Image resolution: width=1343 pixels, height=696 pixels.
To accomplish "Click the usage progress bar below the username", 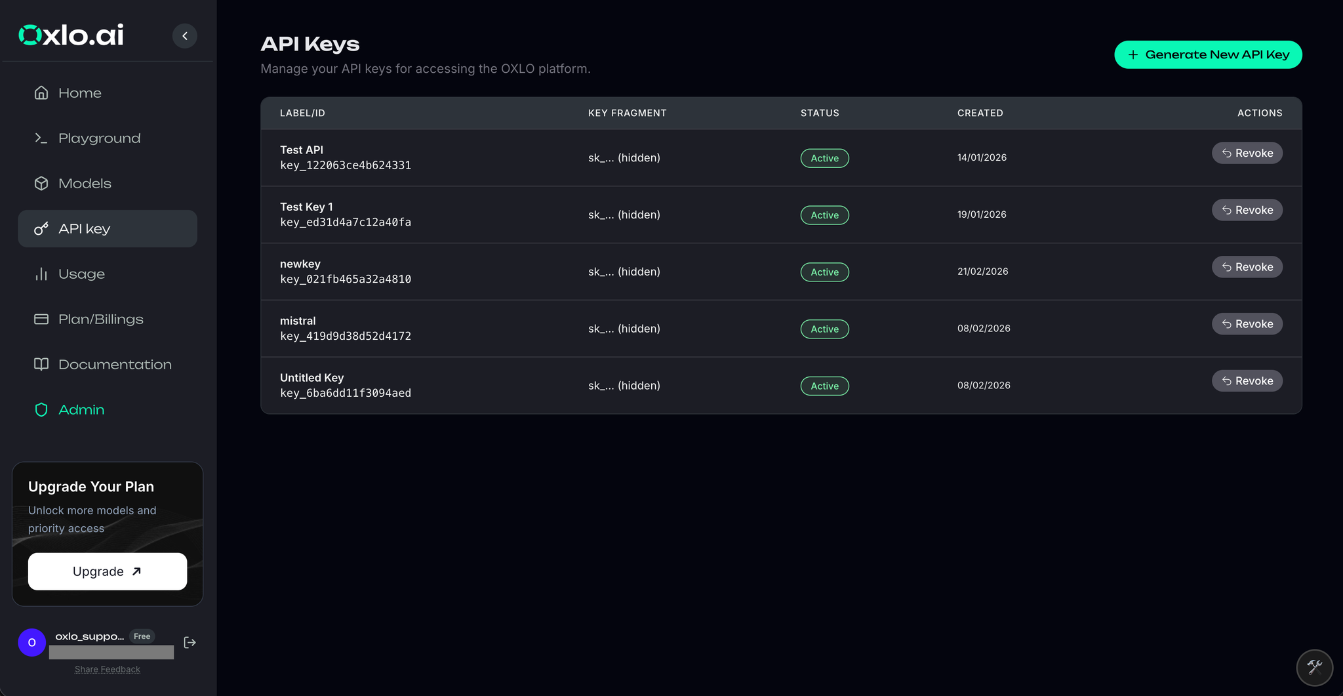I will coord(110,652).
